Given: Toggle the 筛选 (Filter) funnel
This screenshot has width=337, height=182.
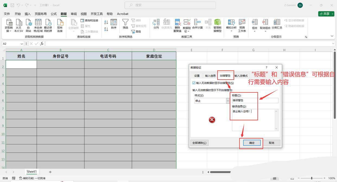Looking at the screenshot, I should pos(125,24).
